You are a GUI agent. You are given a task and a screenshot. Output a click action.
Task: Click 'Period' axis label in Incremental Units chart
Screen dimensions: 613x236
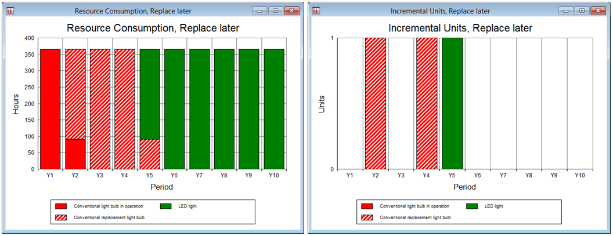[x=465, y=187]
